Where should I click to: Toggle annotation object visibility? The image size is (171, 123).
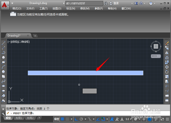coord(112,119)
